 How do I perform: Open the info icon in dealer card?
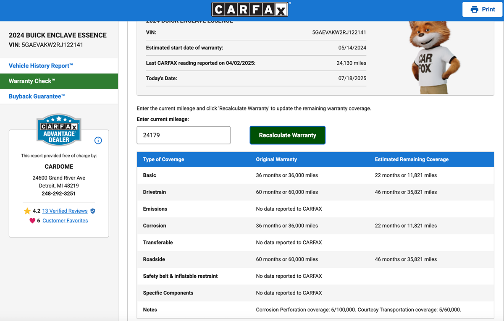tap(98, 141)
